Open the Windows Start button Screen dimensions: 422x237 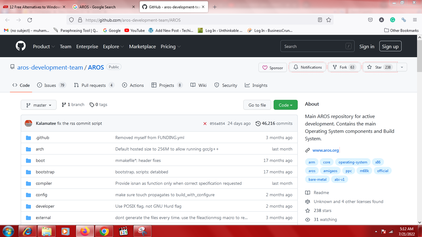click(8, 231)
